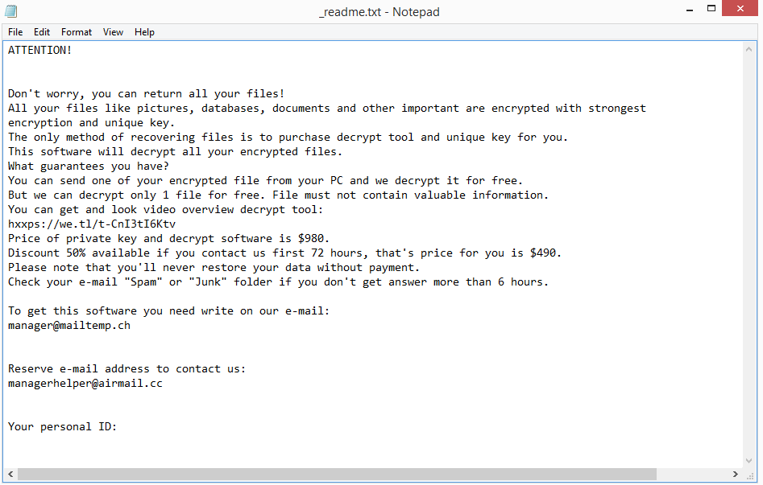Place cursor in the hxxps://we.tl link text
This screenshot has height=485, width=763.
[92, 224]
